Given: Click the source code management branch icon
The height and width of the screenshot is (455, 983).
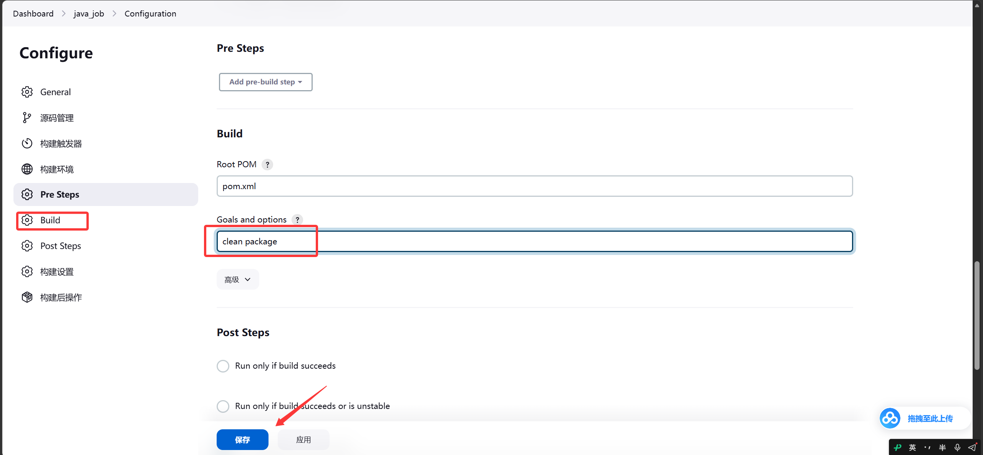Looking at the screenshot, I should click(x=27, y=118).
